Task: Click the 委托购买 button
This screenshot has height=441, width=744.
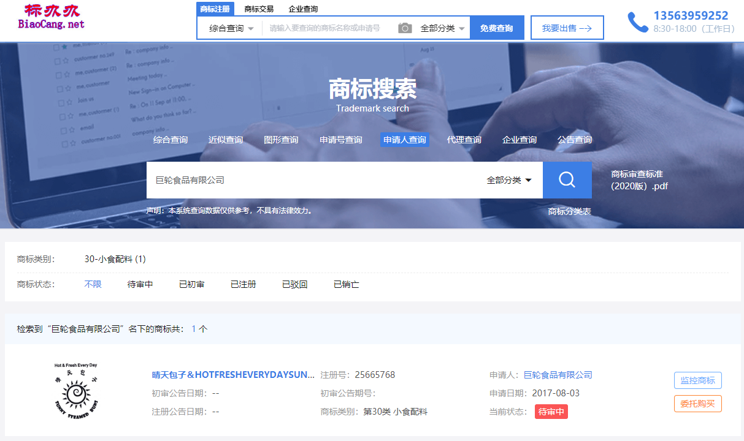Action: coord(697,404)
